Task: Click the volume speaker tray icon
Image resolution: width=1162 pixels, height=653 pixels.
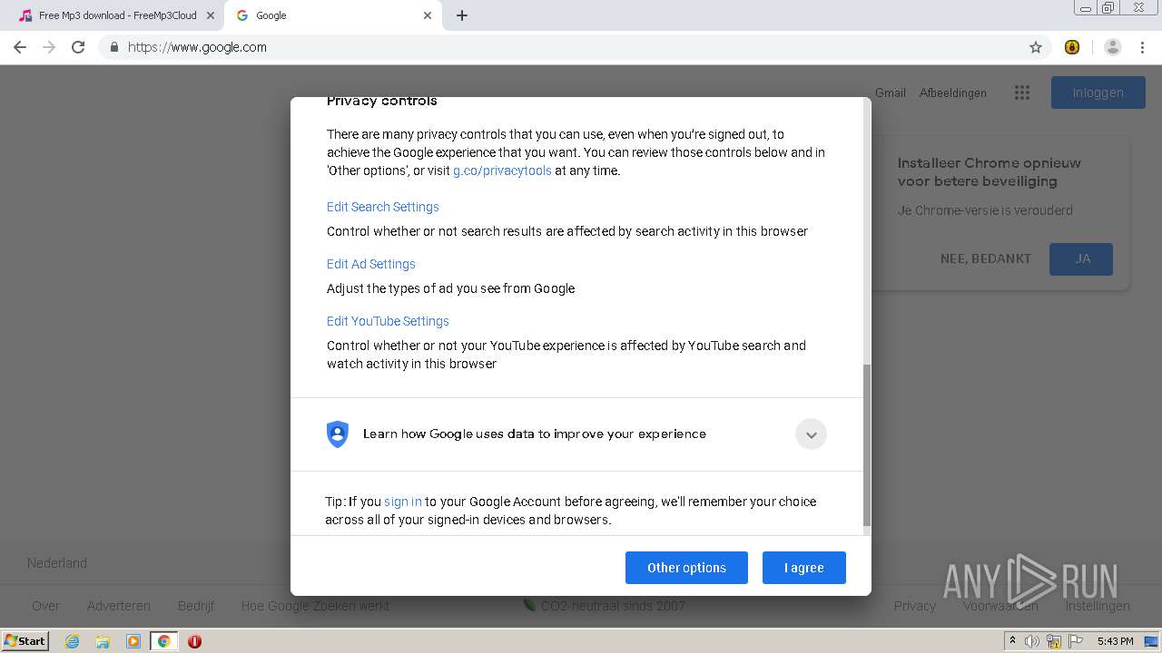Action: click(1032, 641)
